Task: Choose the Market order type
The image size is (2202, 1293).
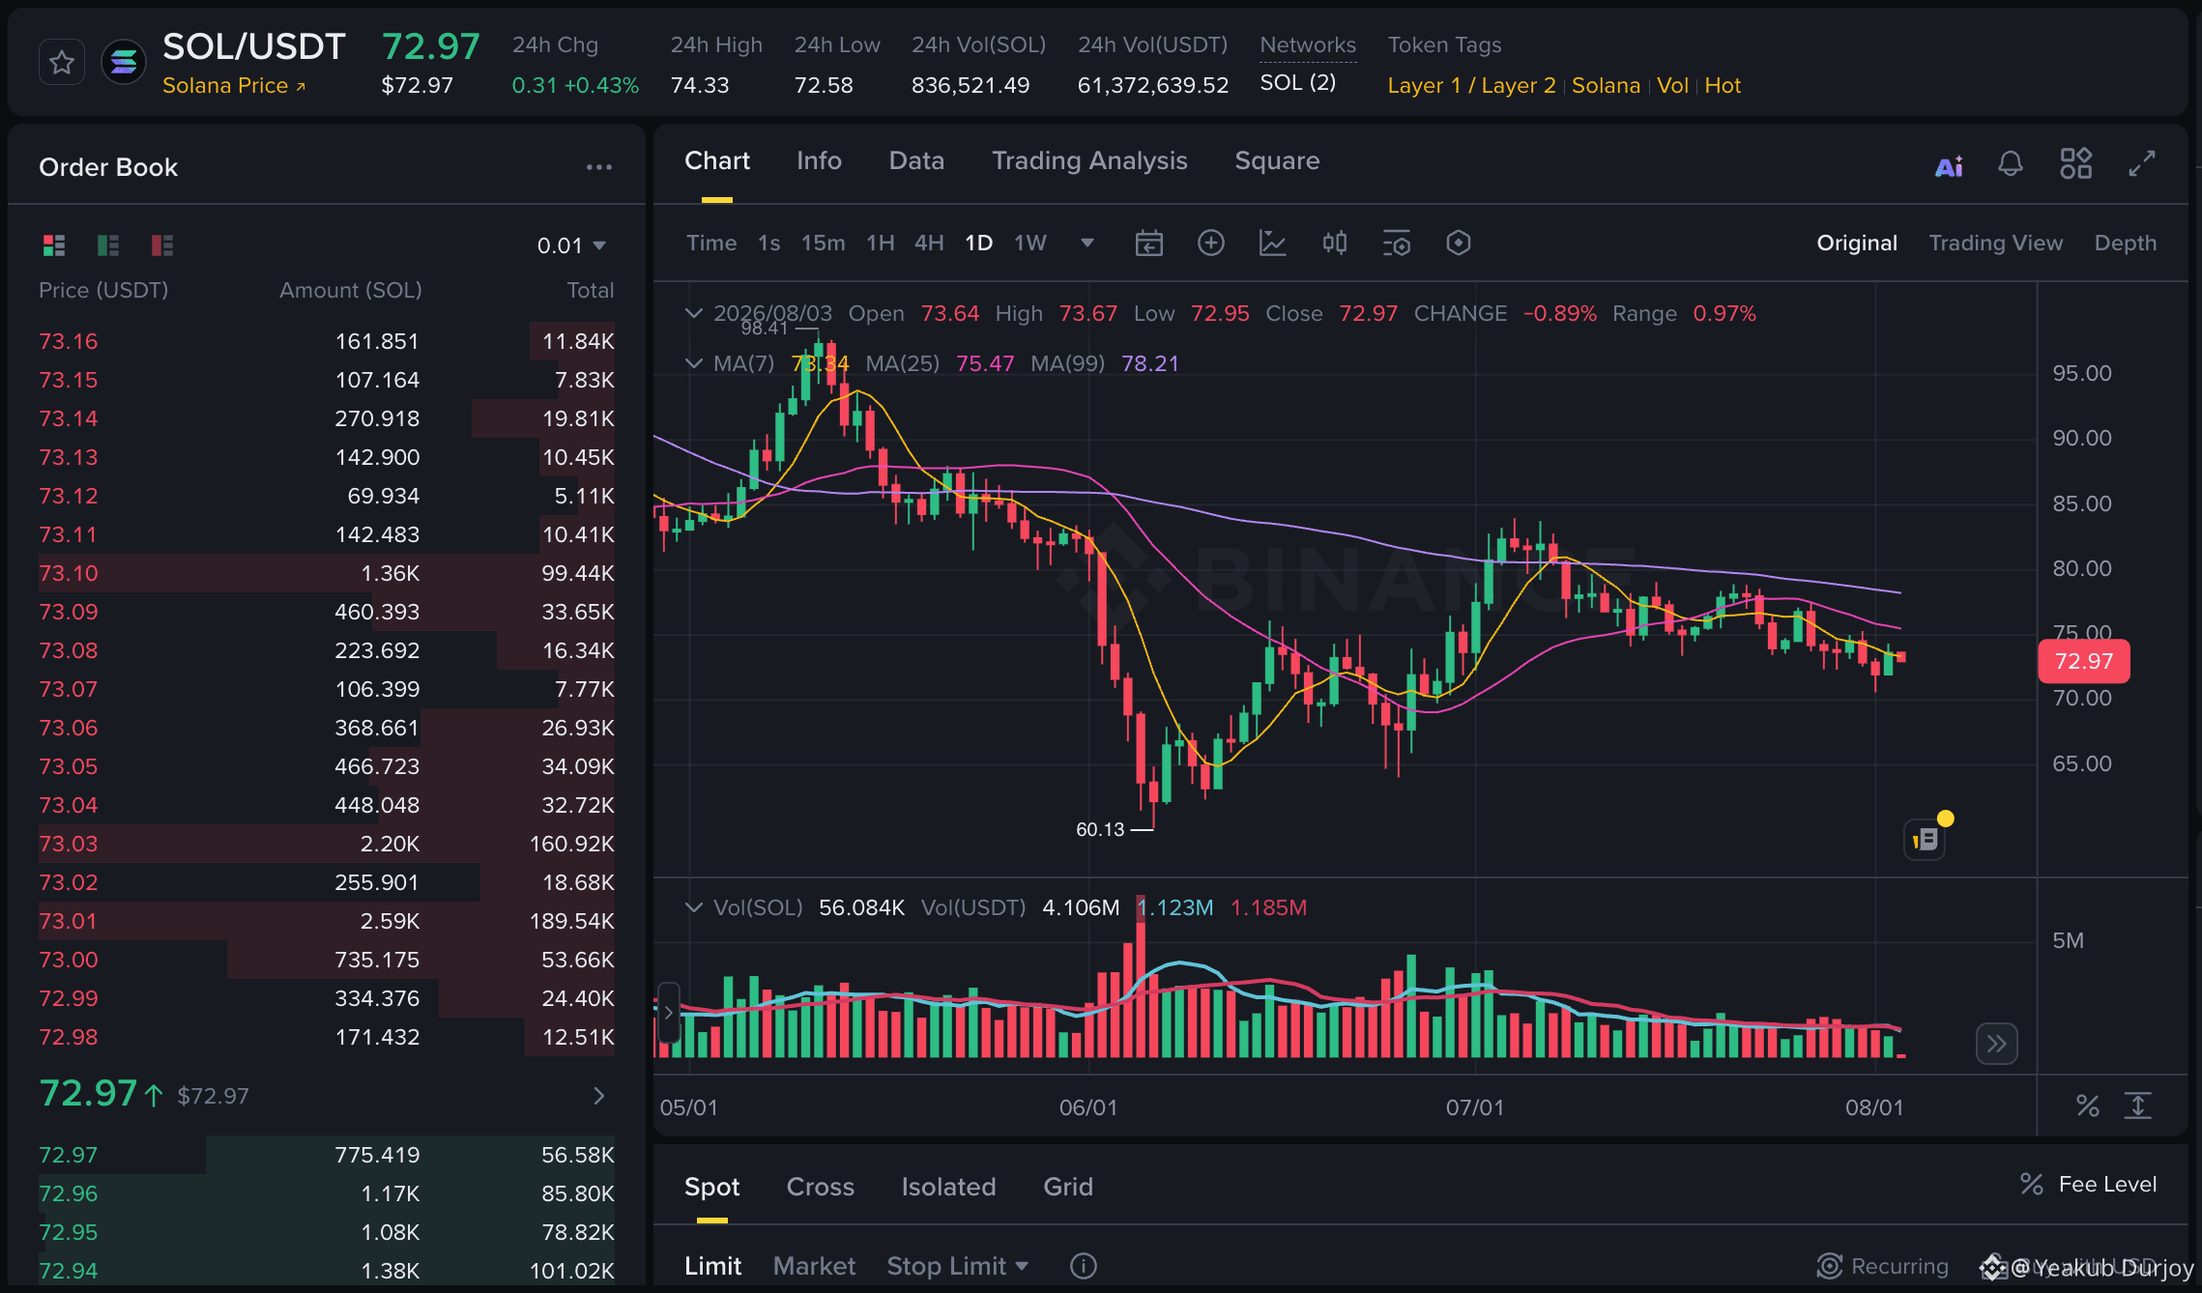Action: point(814,1266)
